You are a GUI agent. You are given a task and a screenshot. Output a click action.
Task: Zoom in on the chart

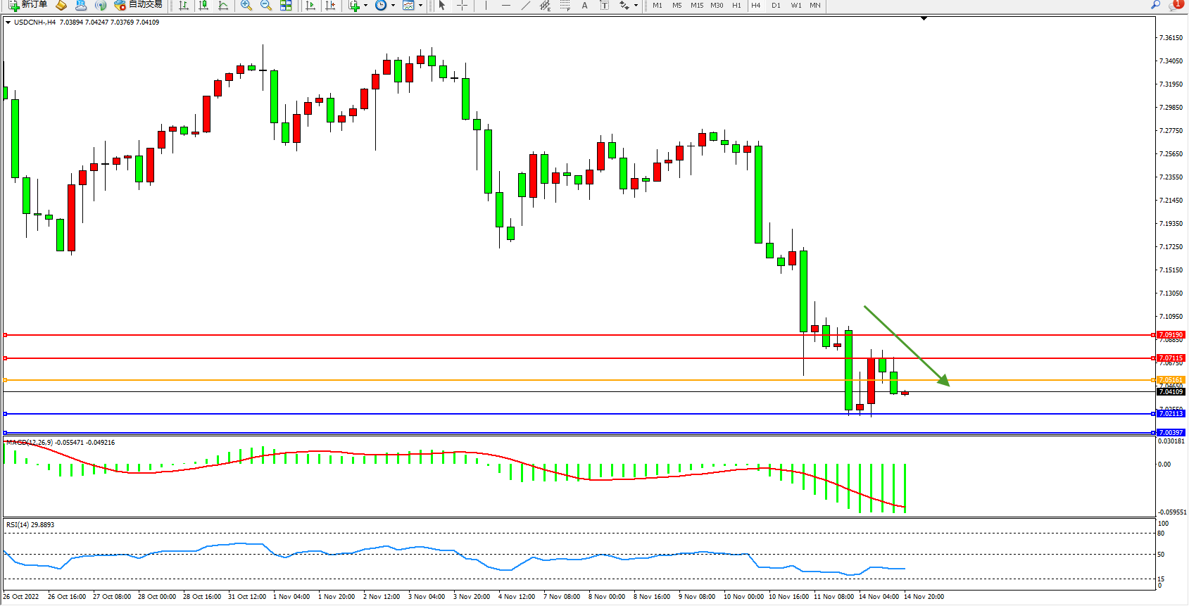[246, 5]
